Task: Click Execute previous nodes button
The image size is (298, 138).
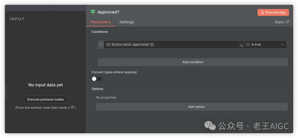Action: pyautogui.click(x=46, y=100)
